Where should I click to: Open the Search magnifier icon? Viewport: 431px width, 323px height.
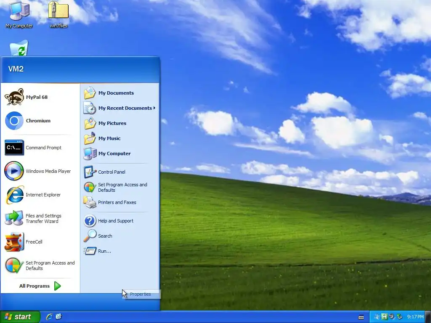click(90, 236)
